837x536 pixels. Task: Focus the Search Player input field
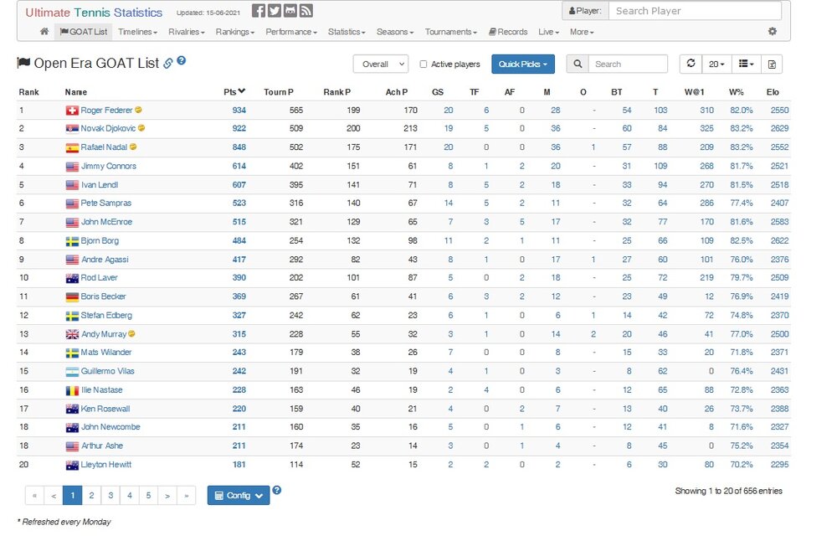click(x=695, y=11)
